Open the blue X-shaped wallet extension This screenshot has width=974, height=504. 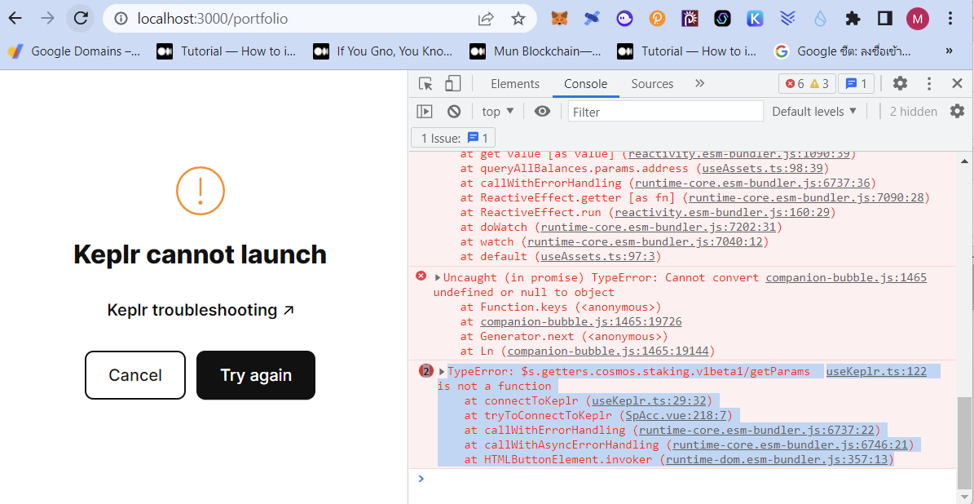[x=592, y=19]
